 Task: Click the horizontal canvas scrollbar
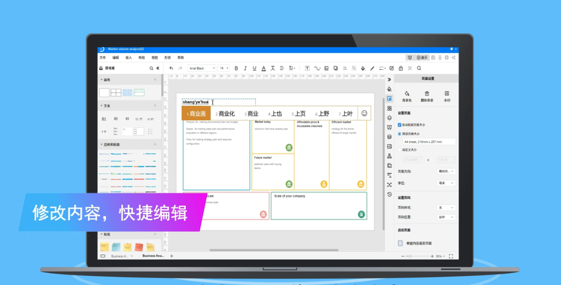pyautogui.click(x=274, y=250)
